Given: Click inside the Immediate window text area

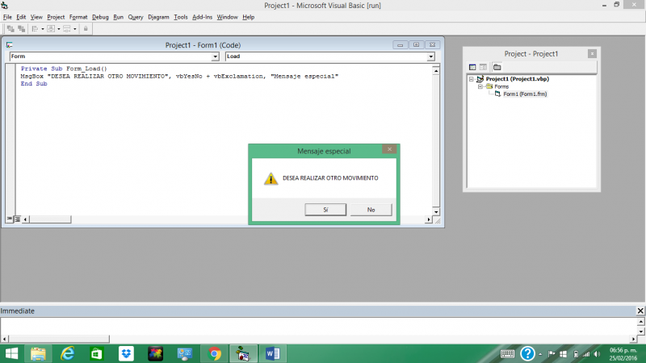Looking at the screenshot, I should [318, 326].
